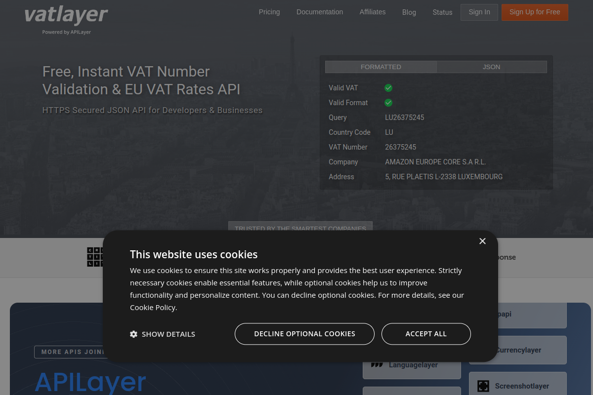The image size is (593, 395).
Task: Click the query value LU26375245
Action: click(x=405, y=118)
